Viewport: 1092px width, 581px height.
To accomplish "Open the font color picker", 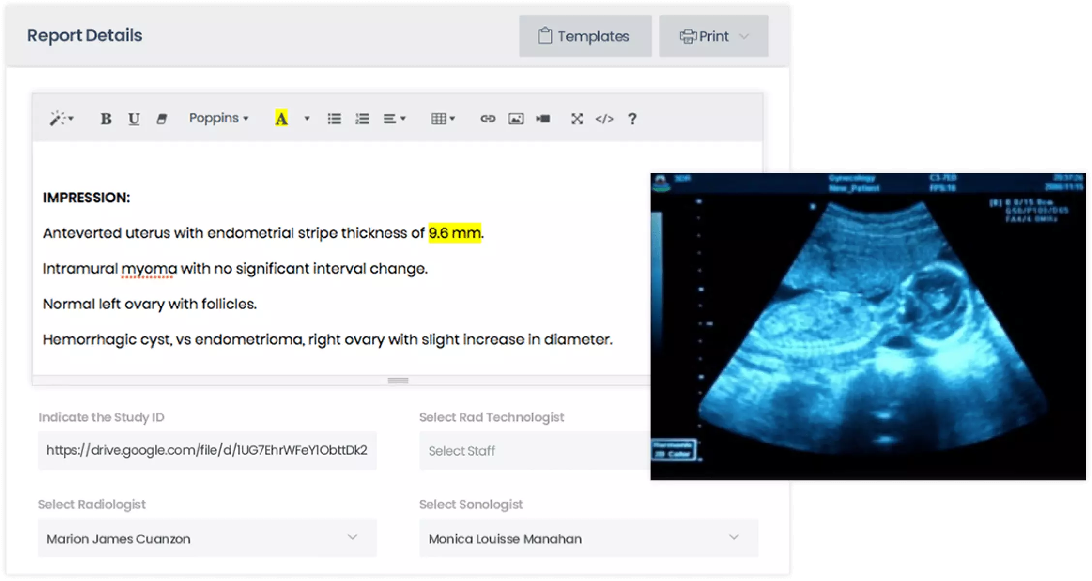I will pos(282,118).
